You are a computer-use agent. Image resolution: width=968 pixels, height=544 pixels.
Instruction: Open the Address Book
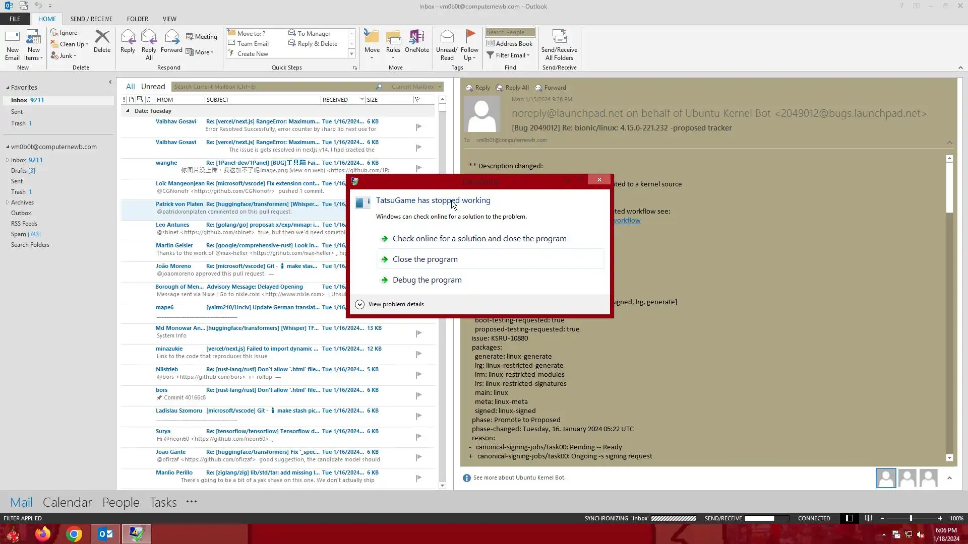tap(509, 44)
